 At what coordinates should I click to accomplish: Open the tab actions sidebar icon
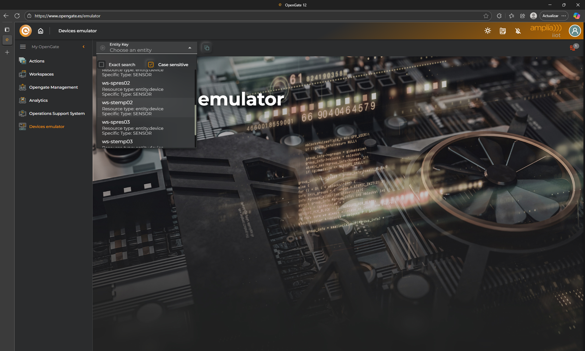pos(7,30)
